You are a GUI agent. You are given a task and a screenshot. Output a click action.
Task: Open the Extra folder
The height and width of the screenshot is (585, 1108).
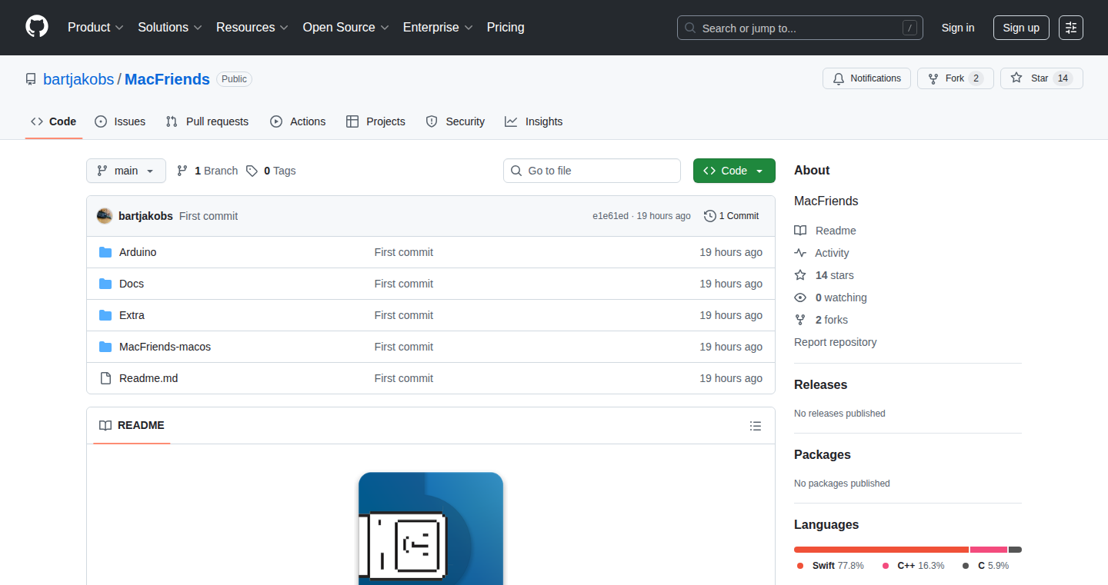(132, 315)
